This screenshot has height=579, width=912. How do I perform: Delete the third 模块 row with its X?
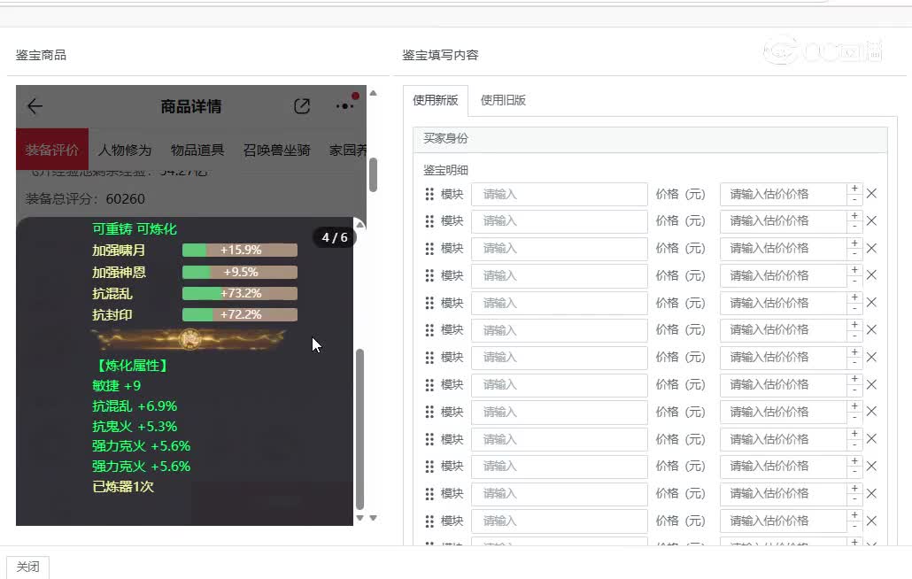pos(871,248)
